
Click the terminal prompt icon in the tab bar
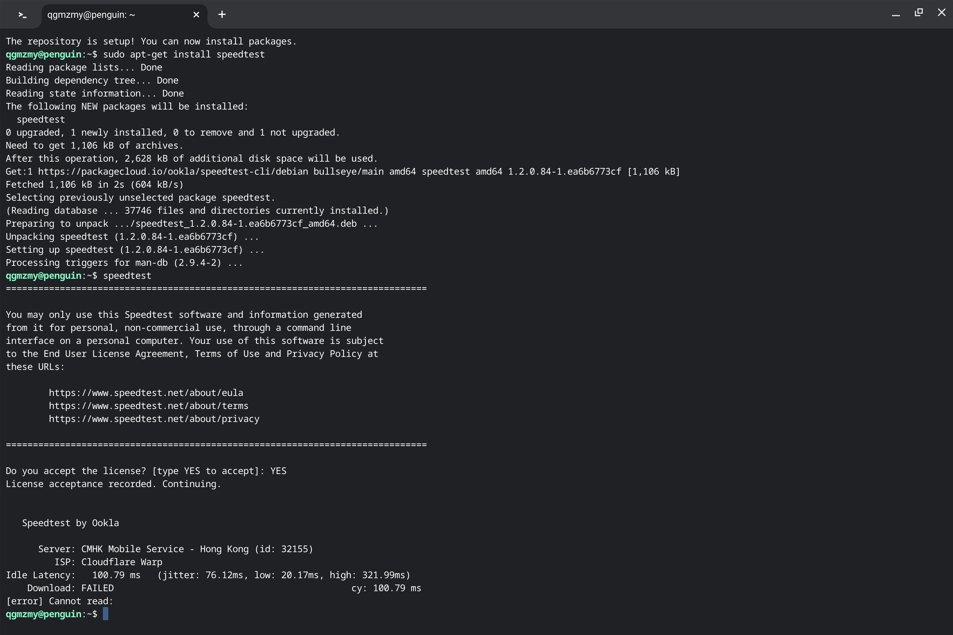(x=22, y=15)
